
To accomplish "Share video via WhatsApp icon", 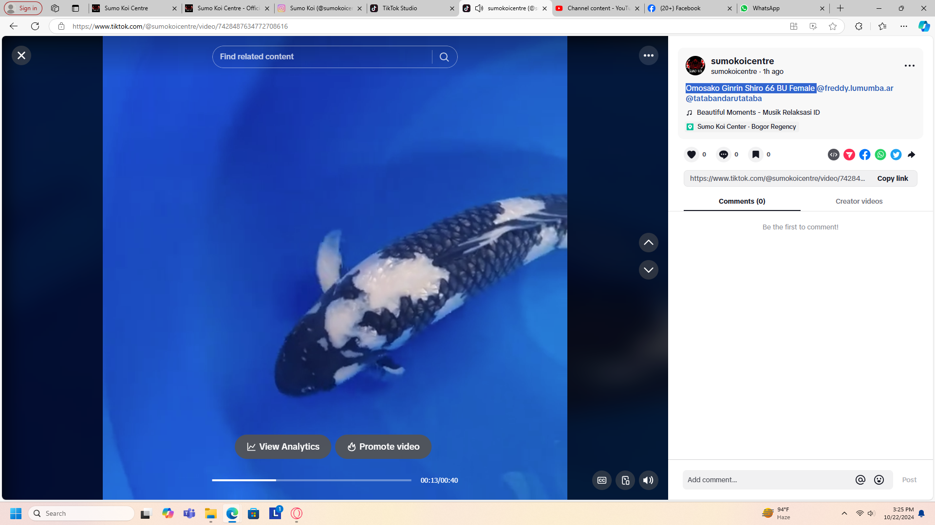I will (x=880, y=155).
